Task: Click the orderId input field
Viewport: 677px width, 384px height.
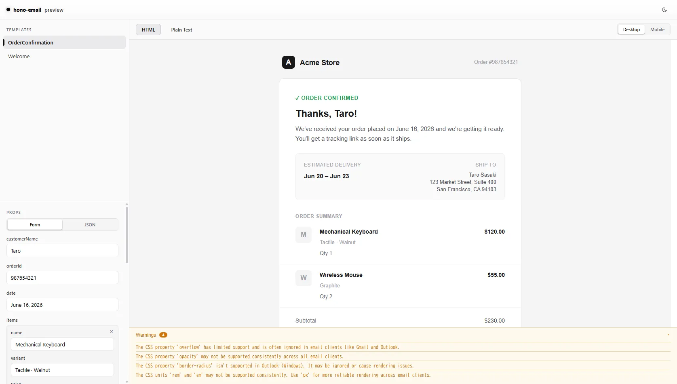Action: [x=62, y=278]
